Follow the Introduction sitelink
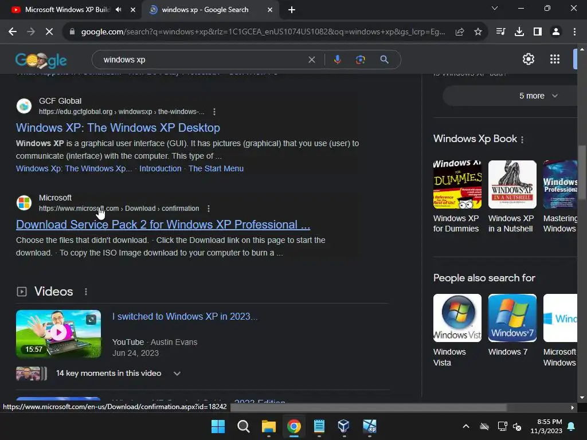Screen dimensions: 587x440 [161, 168]
